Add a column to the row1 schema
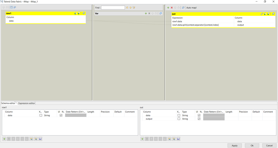The image size is (278, 148). (4, 139)
